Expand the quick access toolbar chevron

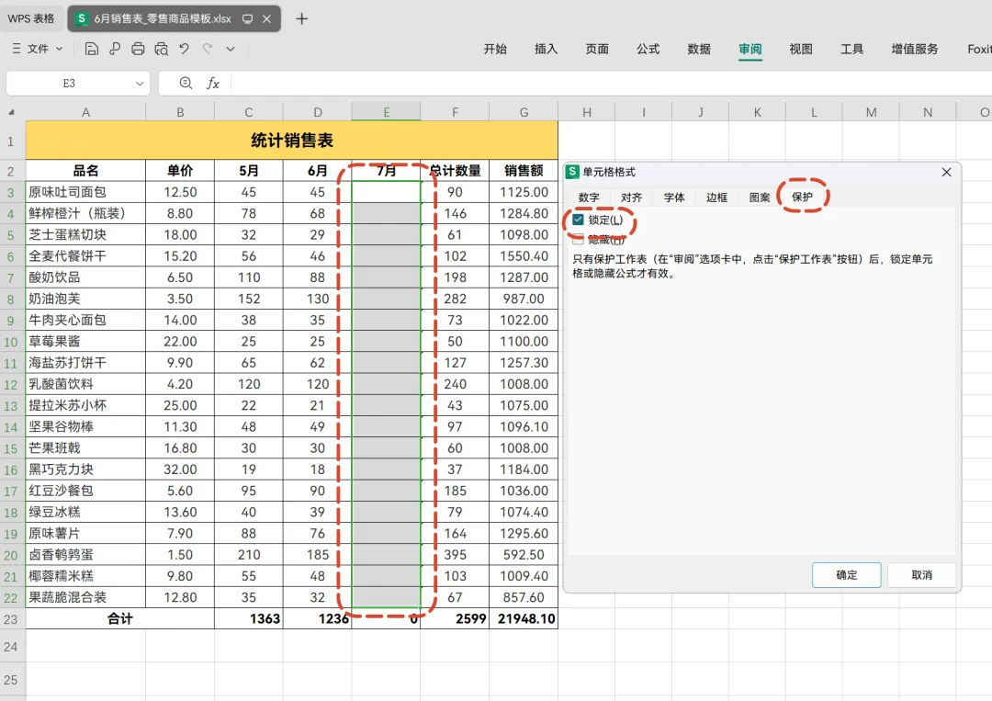(231, 49)
